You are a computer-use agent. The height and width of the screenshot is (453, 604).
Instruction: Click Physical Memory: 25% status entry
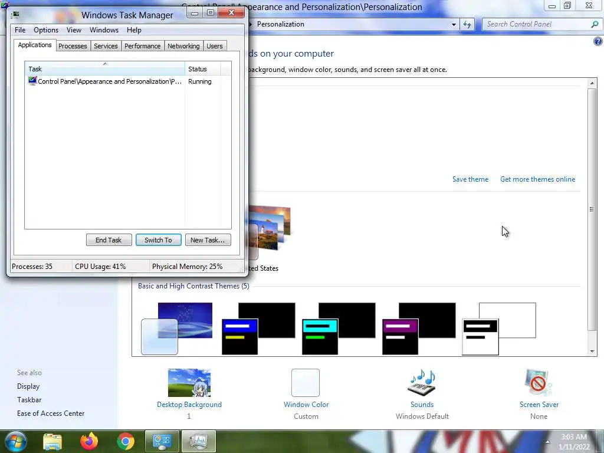(187, 267)
